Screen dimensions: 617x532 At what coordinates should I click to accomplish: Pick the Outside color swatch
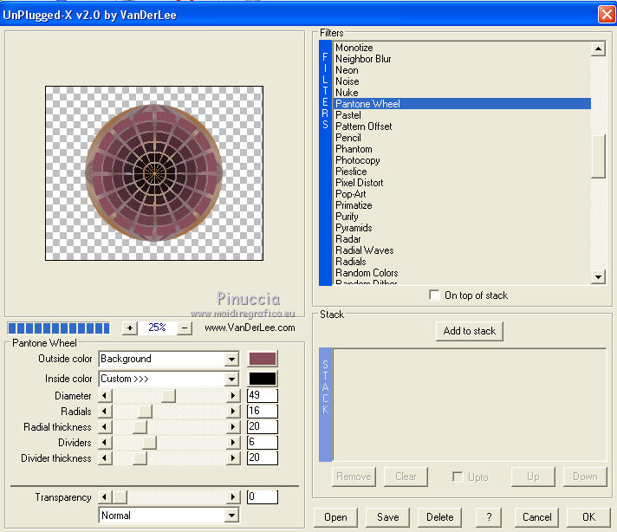coord(263,359)
